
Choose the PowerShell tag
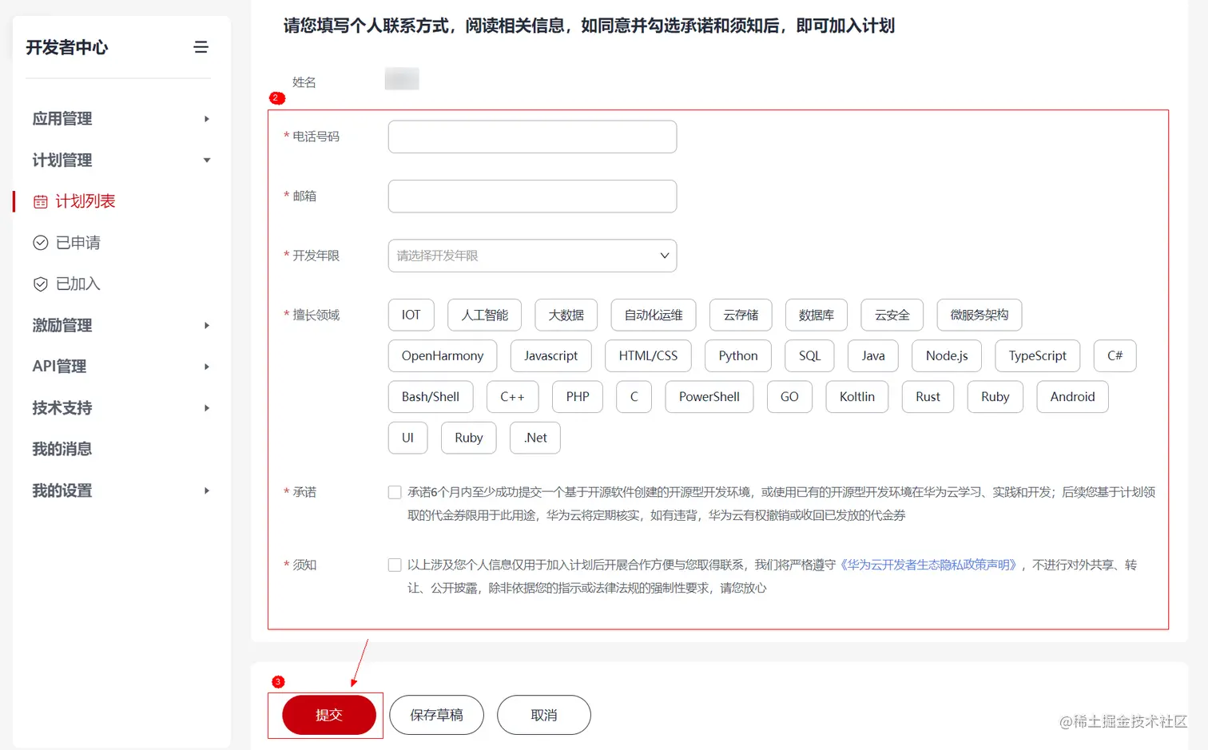click(x=709, y=397)
